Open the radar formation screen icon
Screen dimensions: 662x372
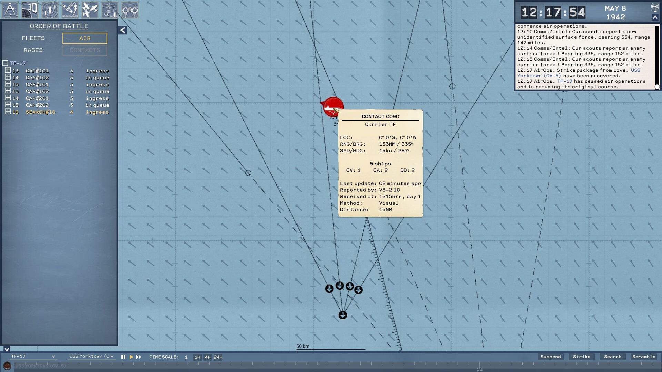coord(50,10)
